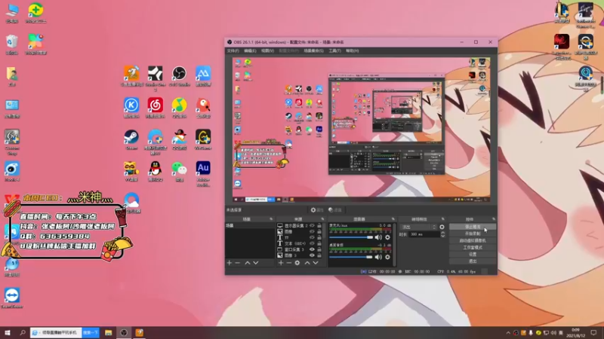Image resolution: width=604 pixels, height=339 pixels.
Task: Remove selected source with the minus icon
Action: coord(289,263)
